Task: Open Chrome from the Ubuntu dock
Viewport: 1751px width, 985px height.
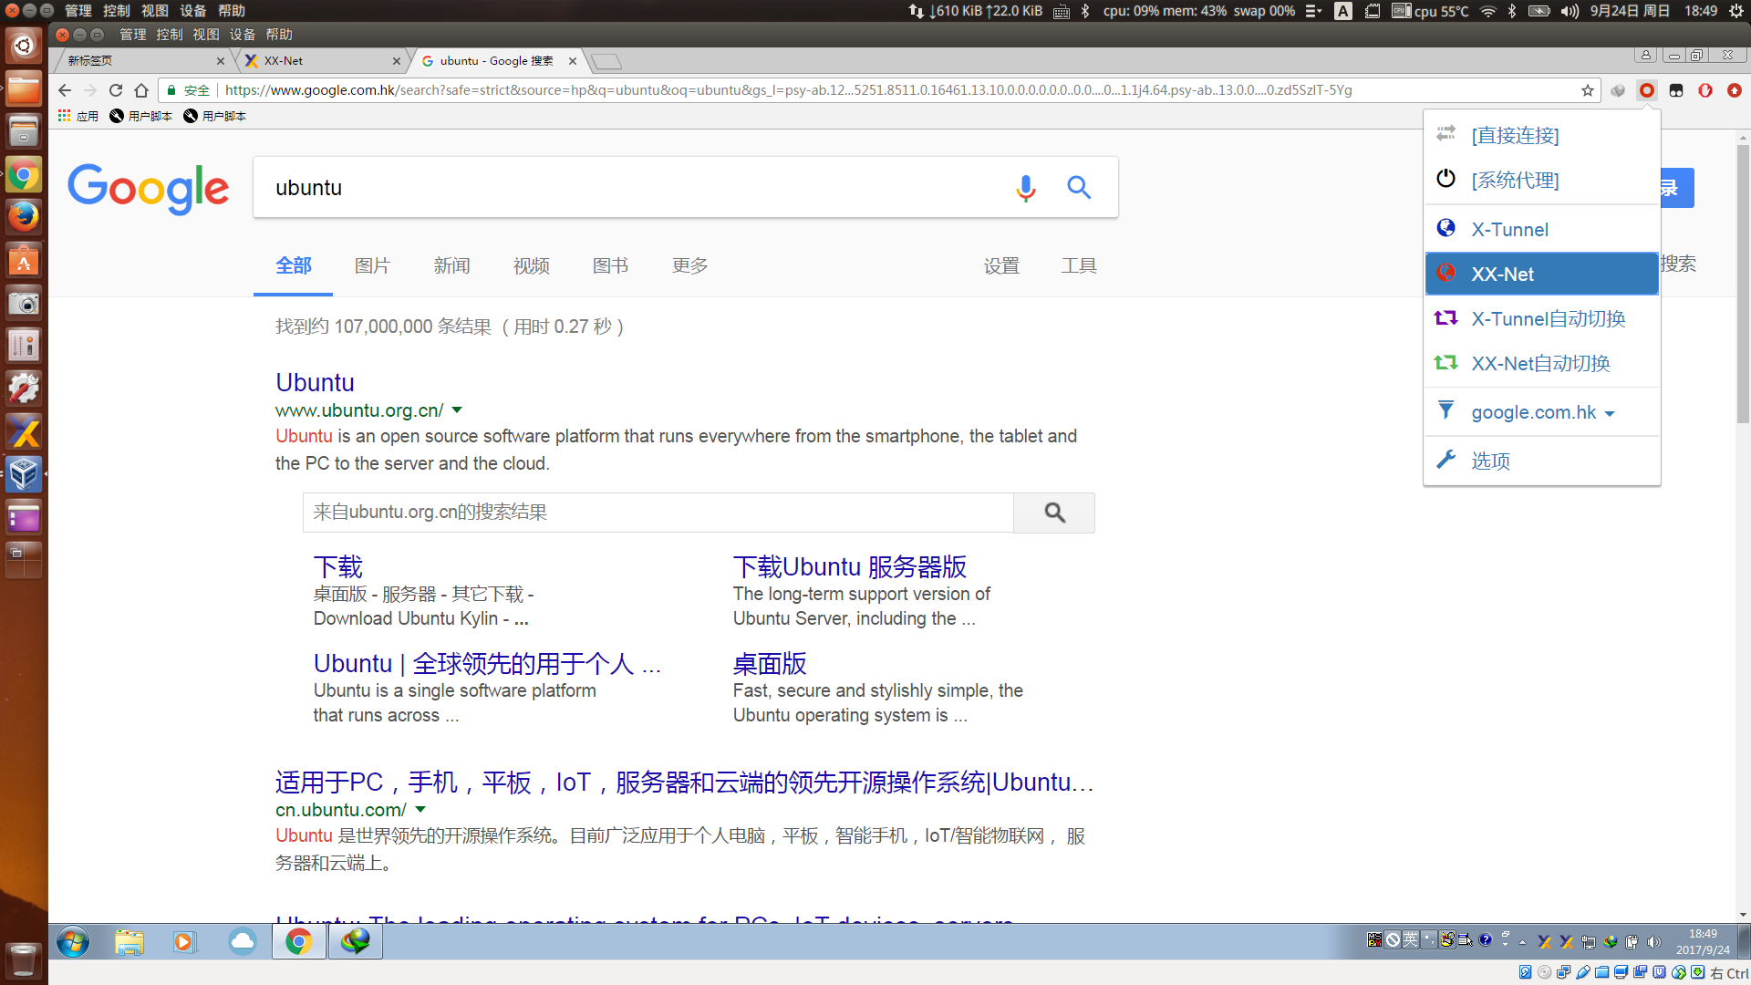Action: pos(24,174)
